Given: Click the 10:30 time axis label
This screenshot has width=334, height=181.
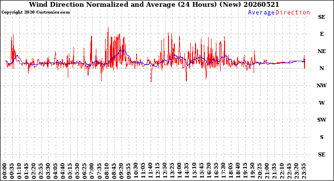Looking at the screenshot, I should pyautogui.click(x=136, y=171).
